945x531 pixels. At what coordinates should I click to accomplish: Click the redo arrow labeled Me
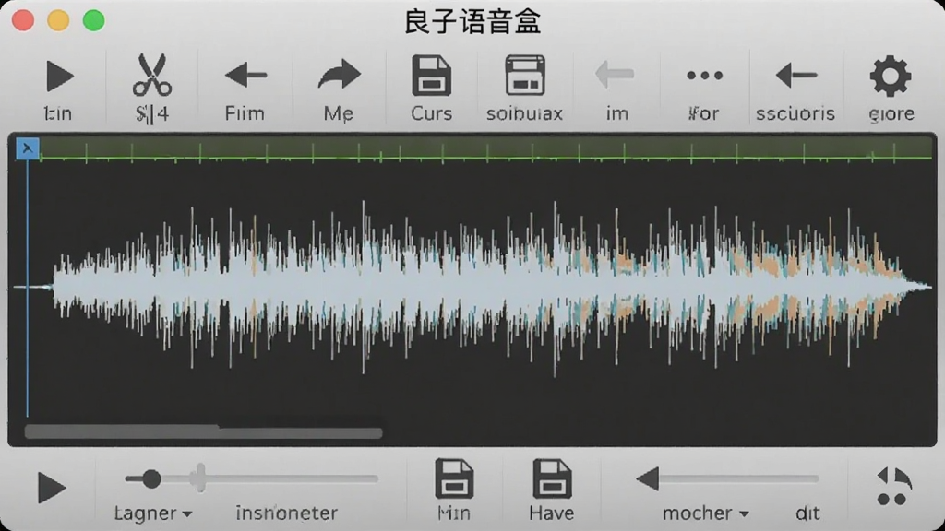tap(339, 75)
